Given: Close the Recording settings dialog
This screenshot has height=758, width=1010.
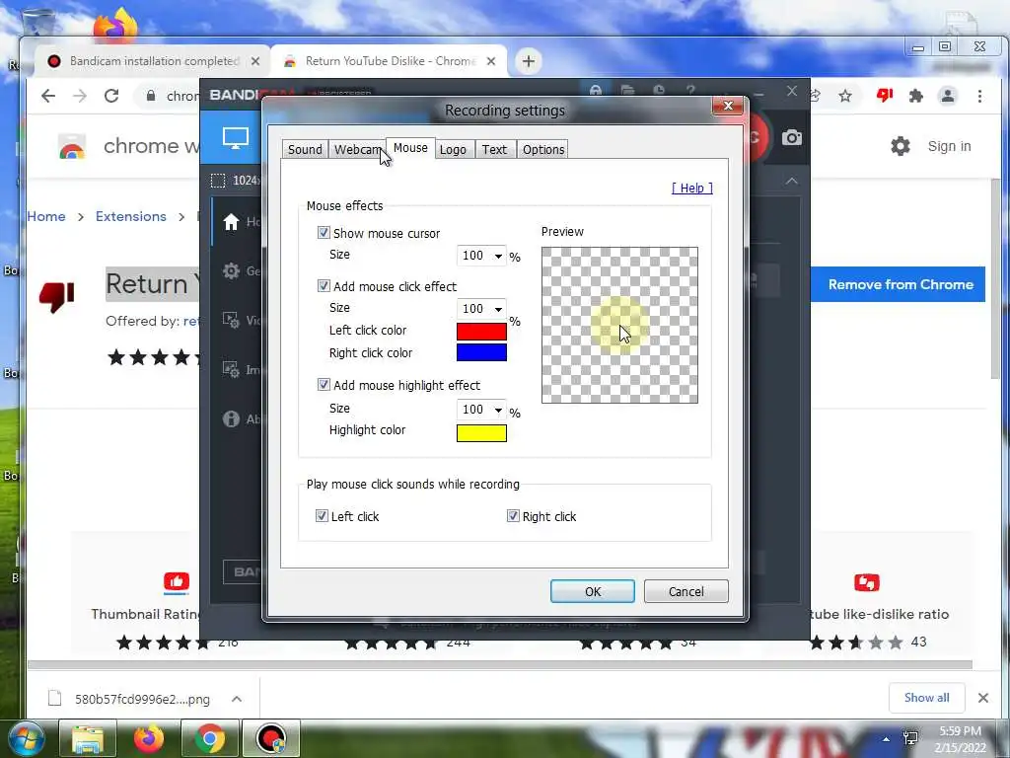Looking at the screenshot, I should [x=728, y=105].
